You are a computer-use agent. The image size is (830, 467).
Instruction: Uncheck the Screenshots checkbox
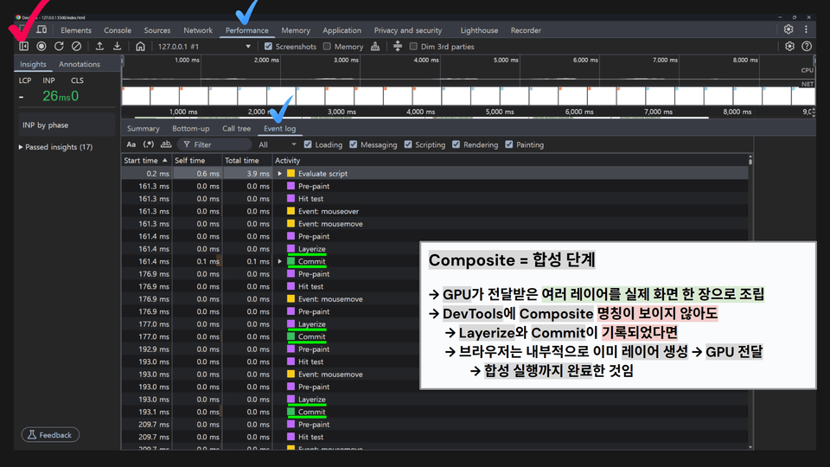[x=268, y=47]
